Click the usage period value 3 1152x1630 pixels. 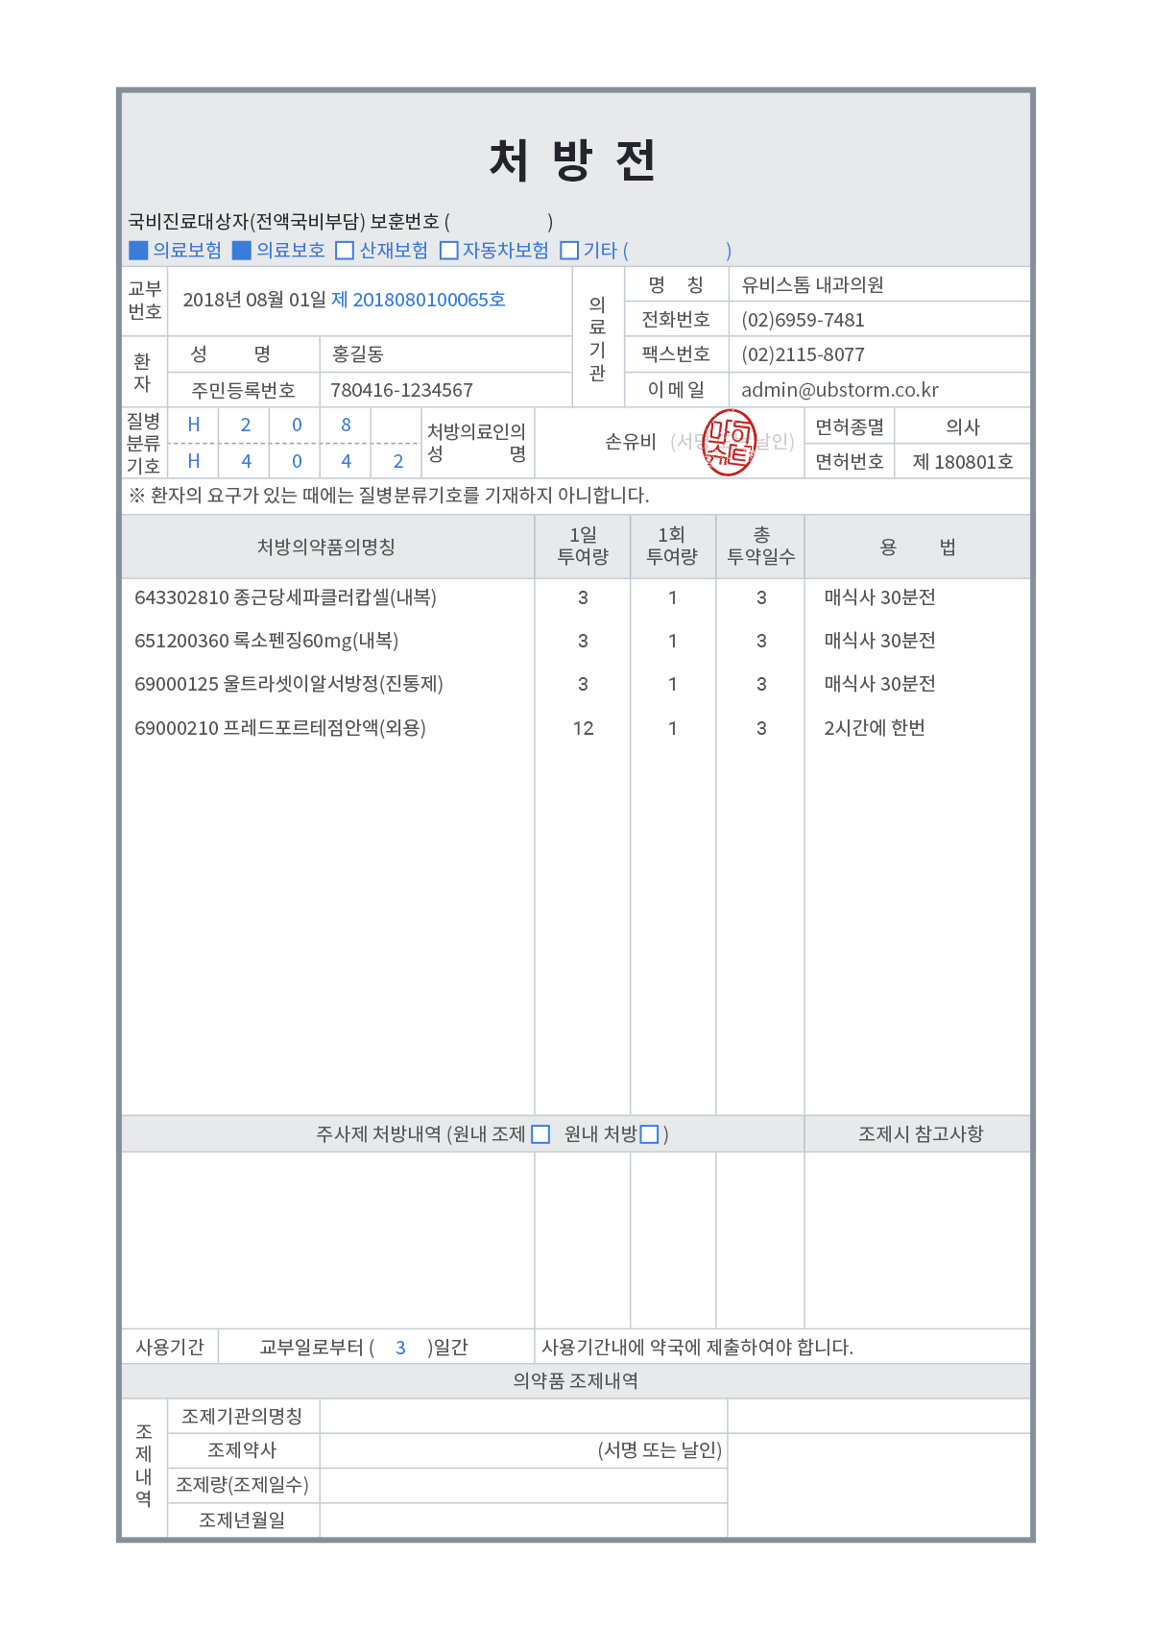[400, 1348]
